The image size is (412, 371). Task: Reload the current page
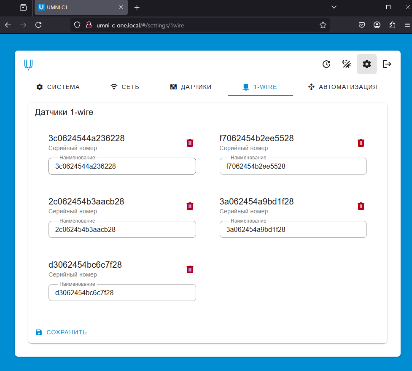39,25
